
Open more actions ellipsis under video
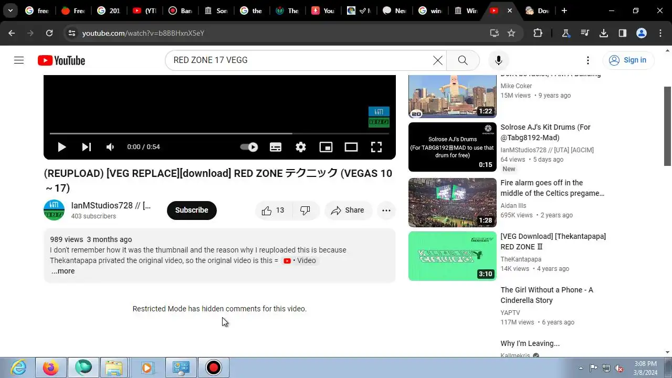386,211
